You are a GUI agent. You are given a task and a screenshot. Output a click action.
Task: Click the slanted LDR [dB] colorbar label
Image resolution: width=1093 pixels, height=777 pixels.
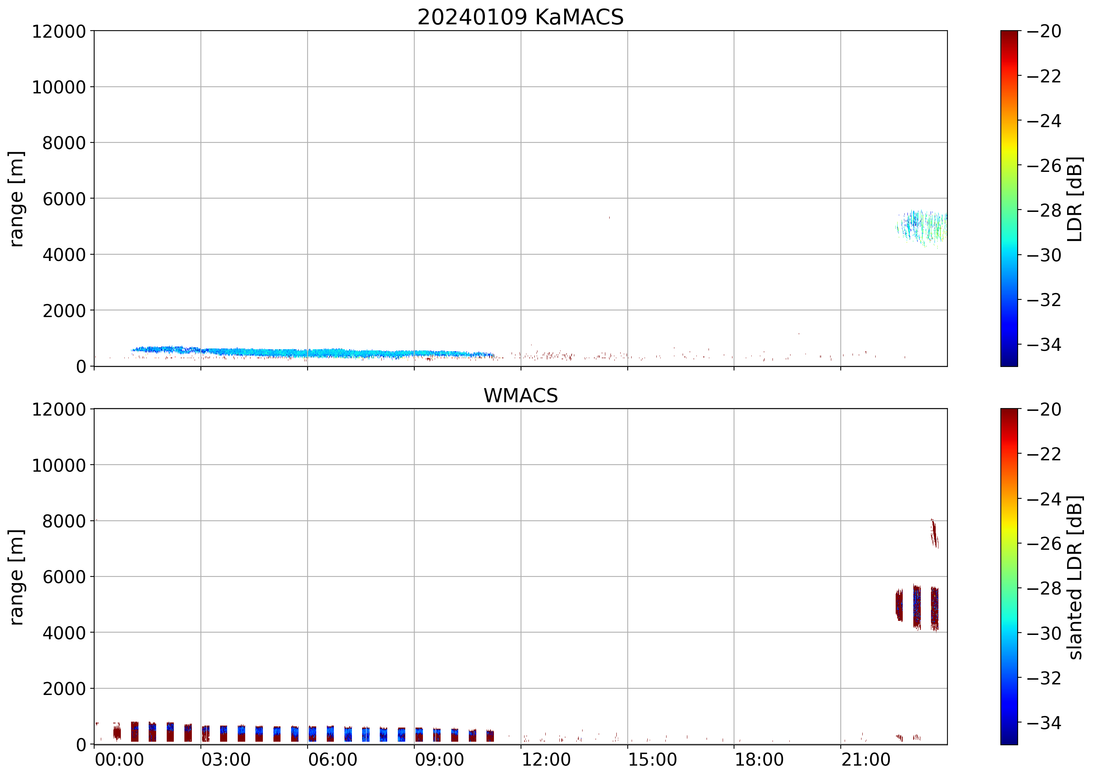click(x=1075, y=577)
